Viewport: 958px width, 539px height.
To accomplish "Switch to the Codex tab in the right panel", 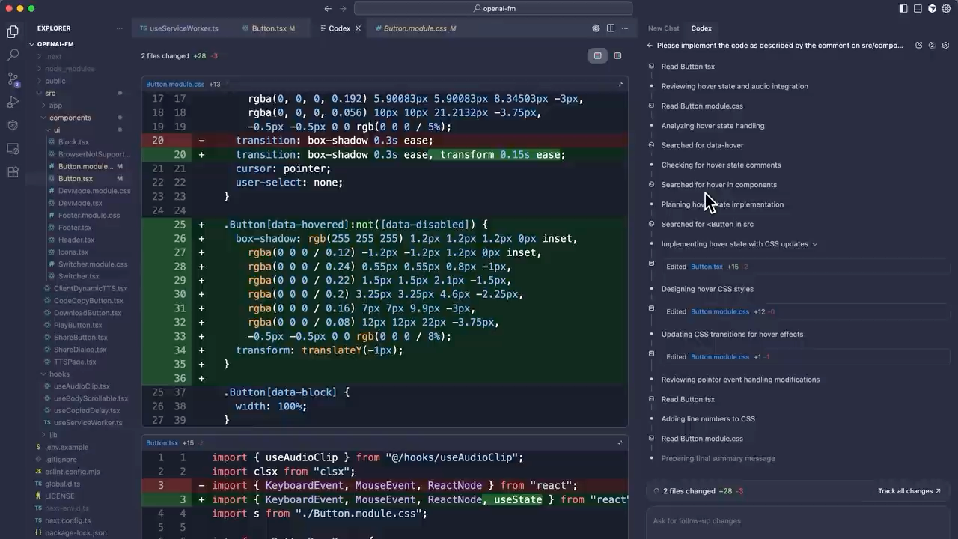I will click(701, 28).
